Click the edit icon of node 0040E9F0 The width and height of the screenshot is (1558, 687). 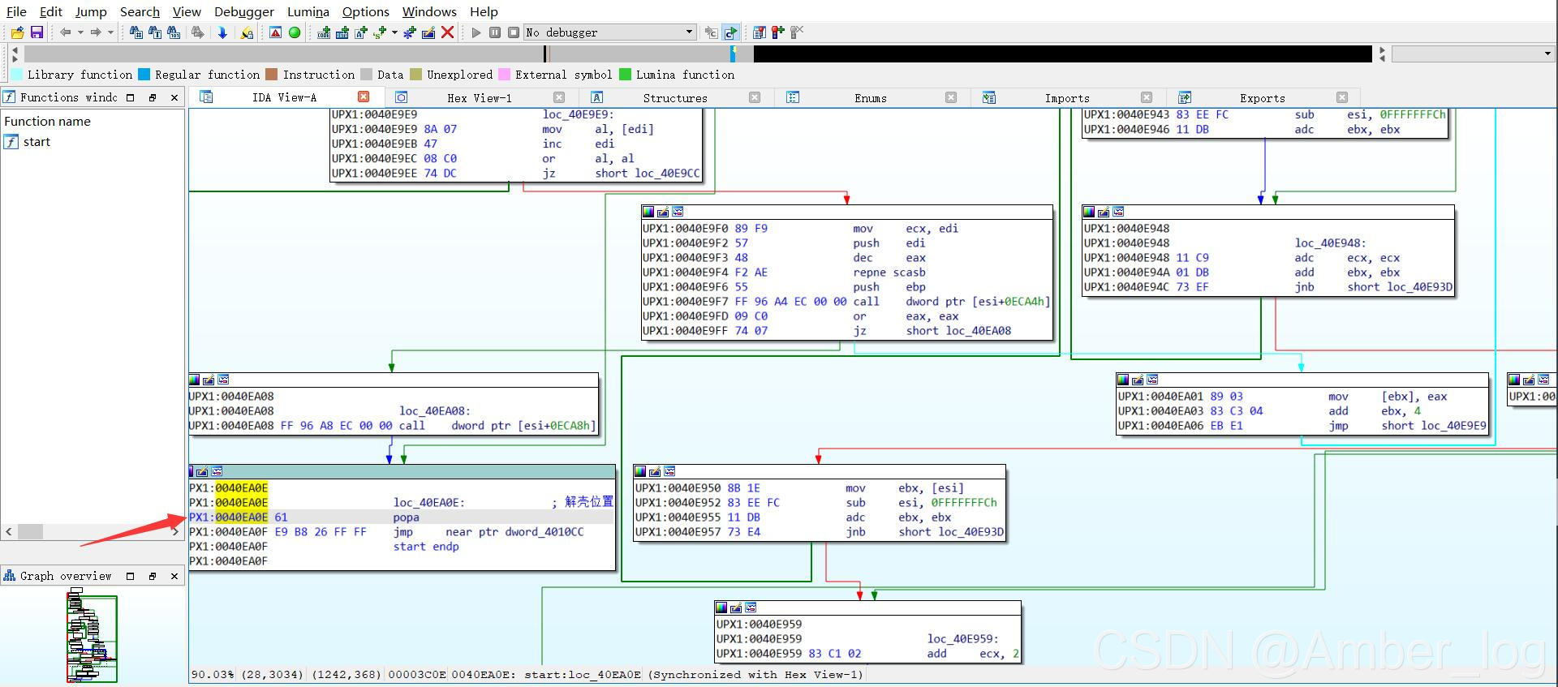[663, 212]
